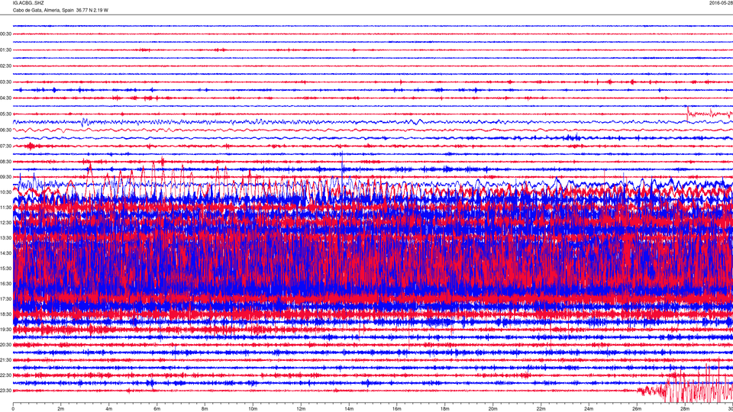Click the 01:30 time label
733x412 pixels.
(5, 50)
